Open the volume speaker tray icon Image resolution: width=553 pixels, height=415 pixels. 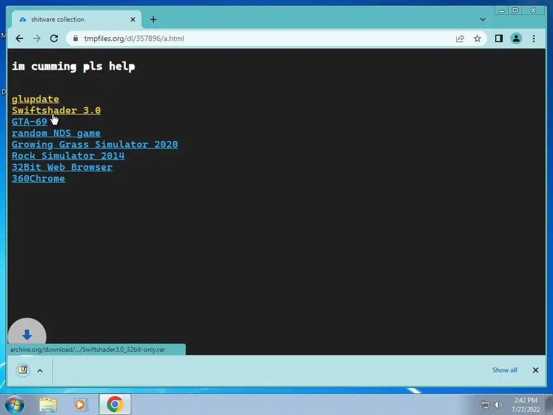498,405
